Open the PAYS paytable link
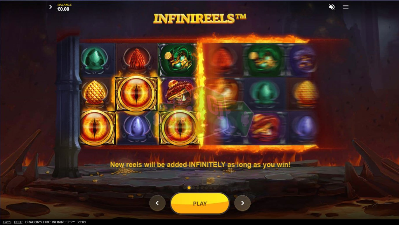The width and height of the screenshot is (399, 225). [7, 222]
